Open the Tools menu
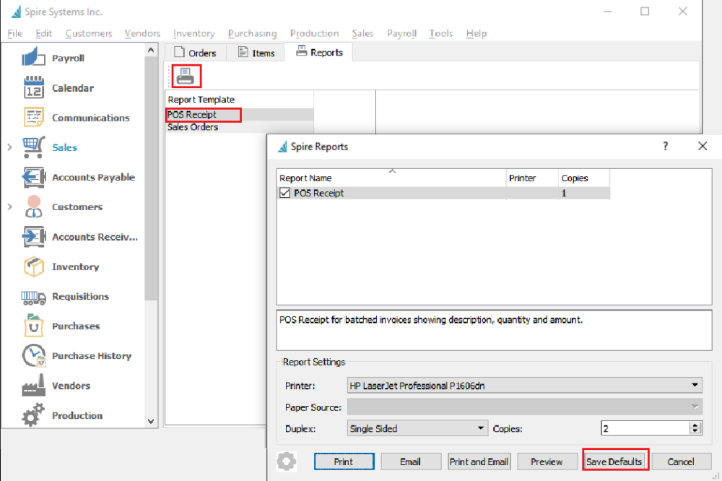 point(440,33)
